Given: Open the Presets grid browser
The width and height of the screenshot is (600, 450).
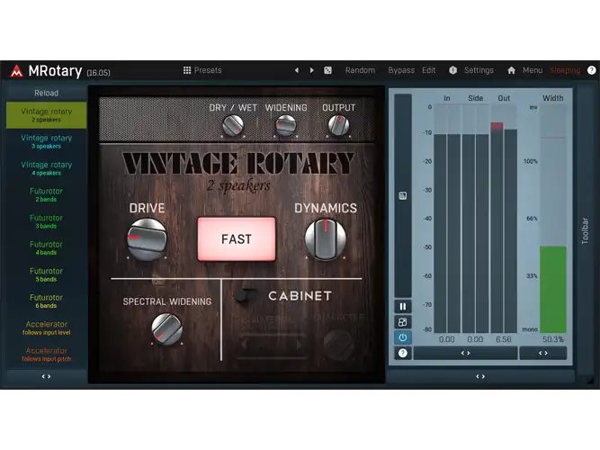Looking at the screenshot, I should tap(202, 70).
